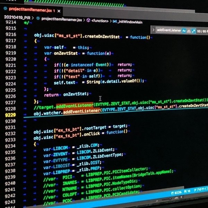Screen dimensions: 208x208
Task: Expand the find widget's replace toggle chevron
Action: click(x=154, y=30)
